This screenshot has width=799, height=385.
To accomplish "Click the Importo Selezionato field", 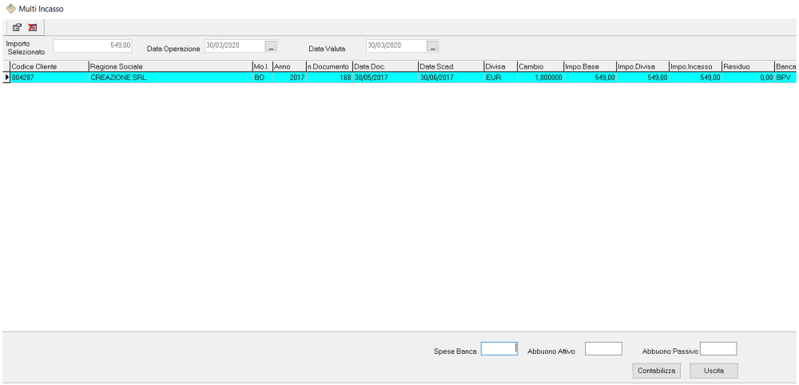I will [93, 46].
